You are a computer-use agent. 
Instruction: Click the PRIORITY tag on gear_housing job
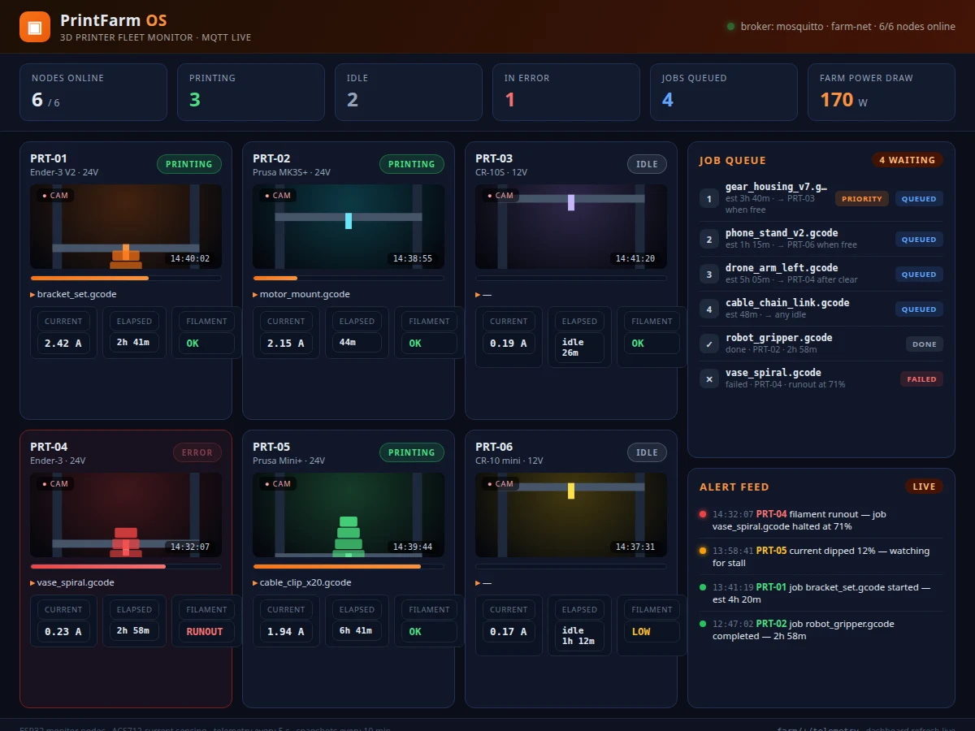tap(862, 199)
